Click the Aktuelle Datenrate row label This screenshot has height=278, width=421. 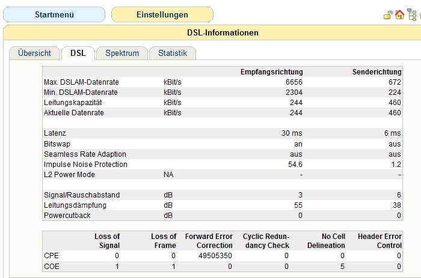tap(74, 113)
